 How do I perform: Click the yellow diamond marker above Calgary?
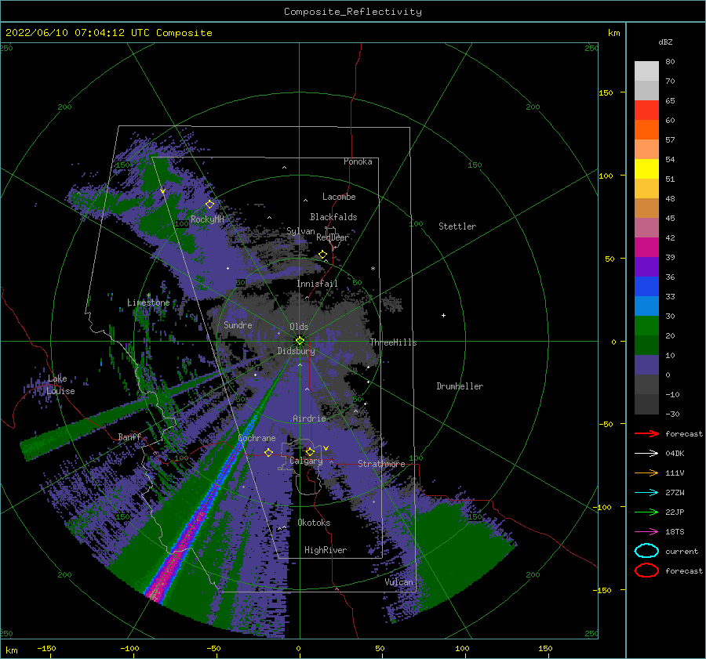point(310,451)
